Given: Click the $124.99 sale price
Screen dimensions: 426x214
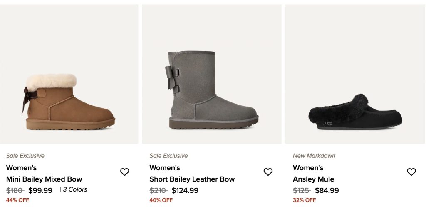Looking at the screenshot, I should point(185,190).
